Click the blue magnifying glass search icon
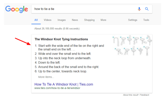The image size is (167, 99). coord(147,9)
